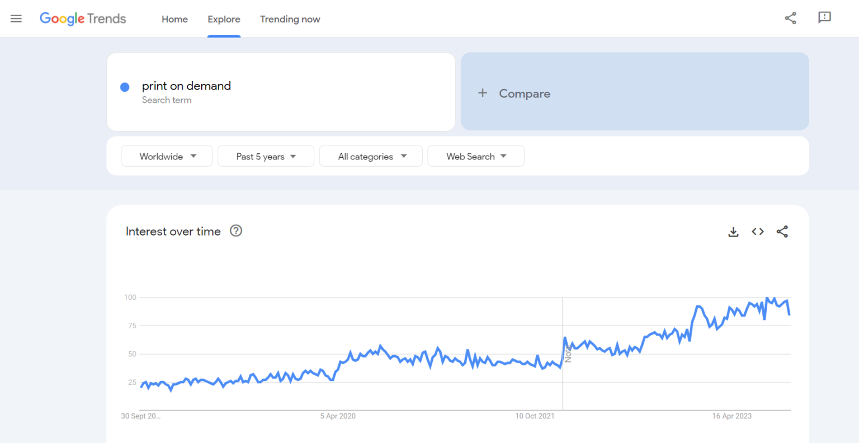This screenshot has height=443, width=859.
Task: Download the chart data as CSV
Action: 733,231
